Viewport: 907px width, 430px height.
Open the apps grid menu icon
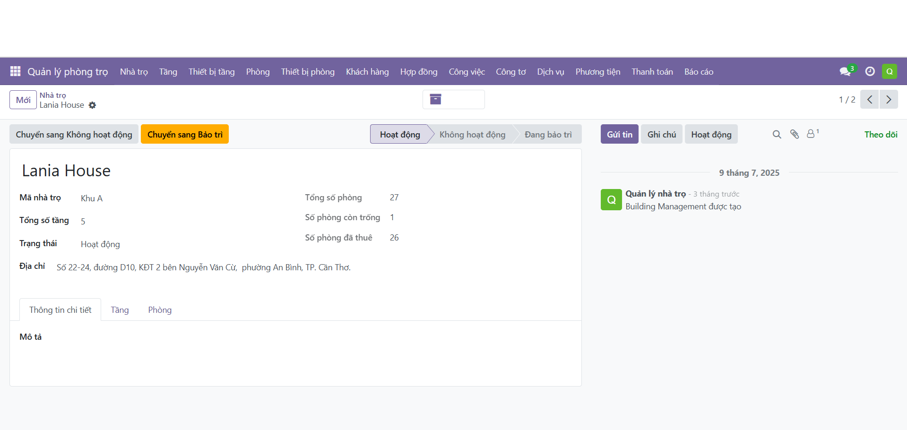tap(15, 71)
